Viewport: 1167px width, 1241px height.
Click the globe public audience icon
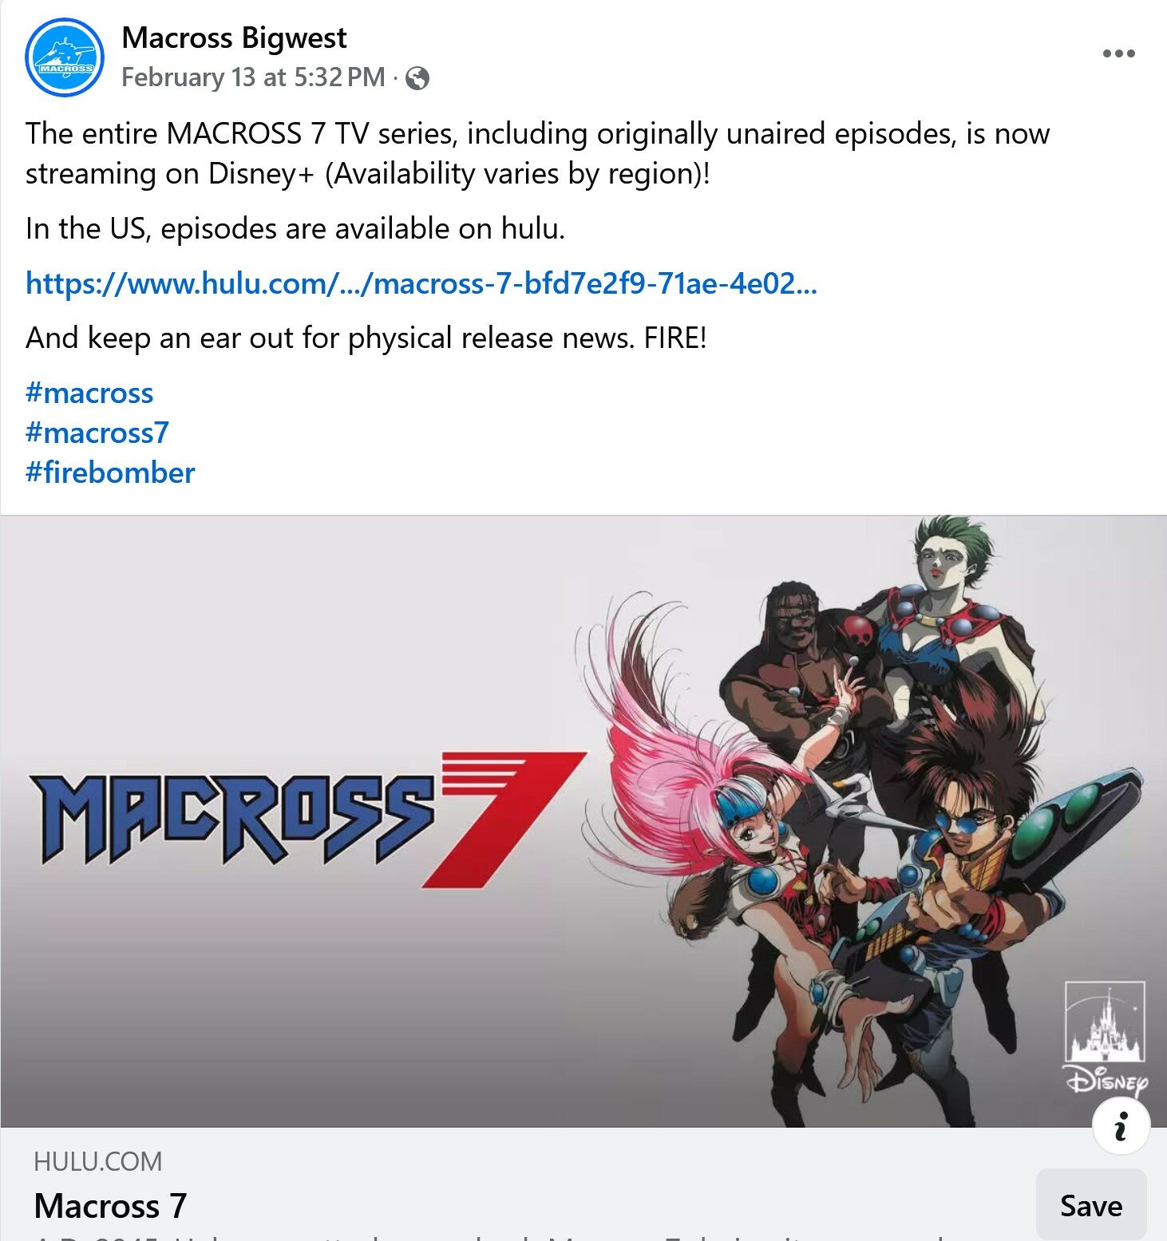tap(417, 78)
